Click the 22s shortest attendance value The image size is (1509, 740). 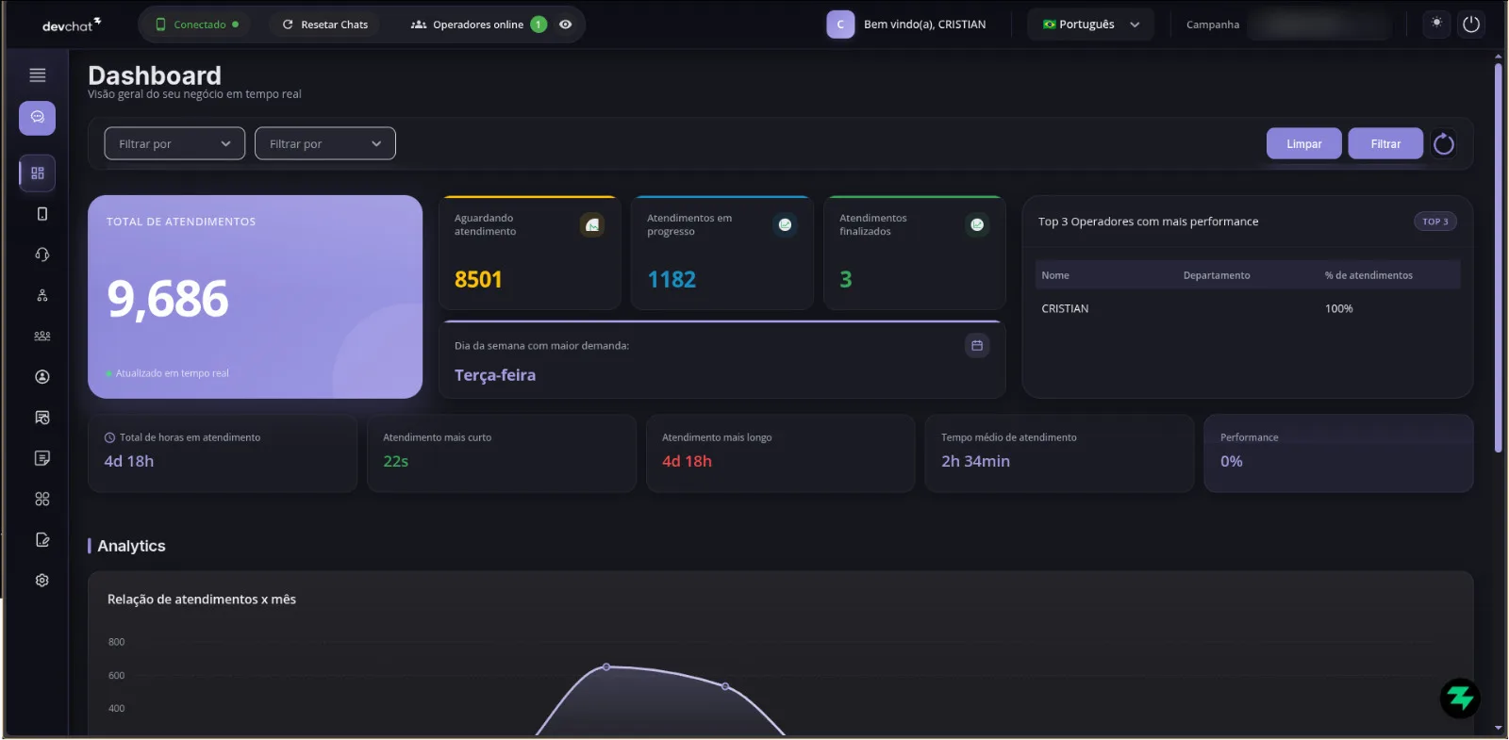pos(396,461)
